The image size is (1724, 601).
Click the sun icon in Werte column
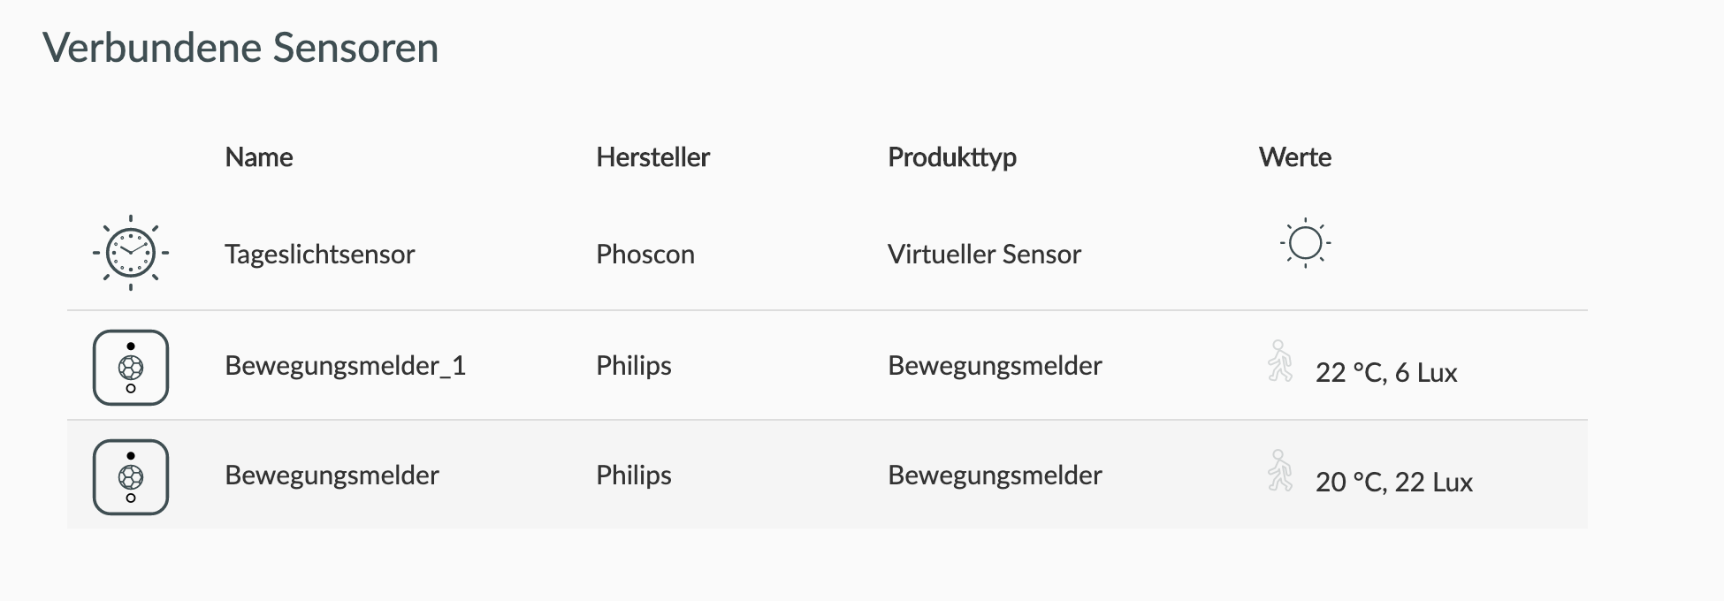1305,243
